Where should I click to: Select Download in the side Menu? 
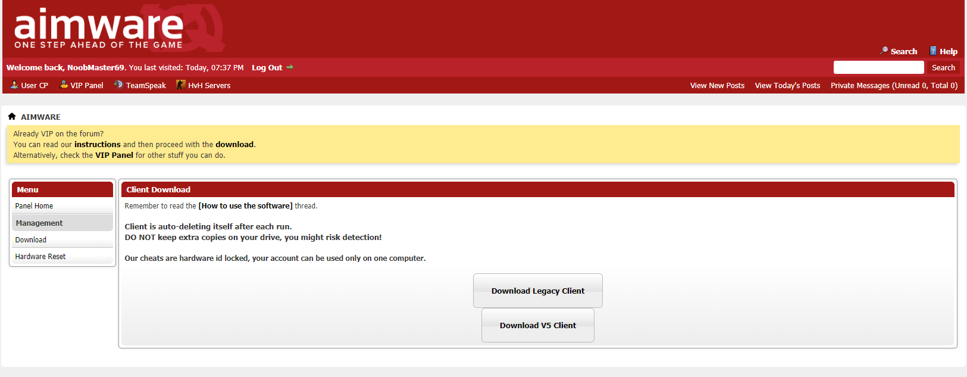(x=31, y=240)
